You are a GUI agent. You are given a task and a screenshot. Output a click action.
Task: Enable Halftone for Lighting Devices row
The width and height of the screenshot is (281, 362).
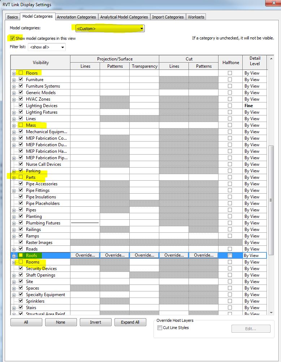230,105
